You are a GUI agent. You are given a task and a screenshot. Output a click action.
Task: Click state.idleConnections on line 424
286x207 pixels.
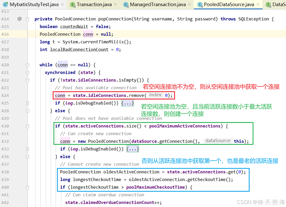click(100, 96)
